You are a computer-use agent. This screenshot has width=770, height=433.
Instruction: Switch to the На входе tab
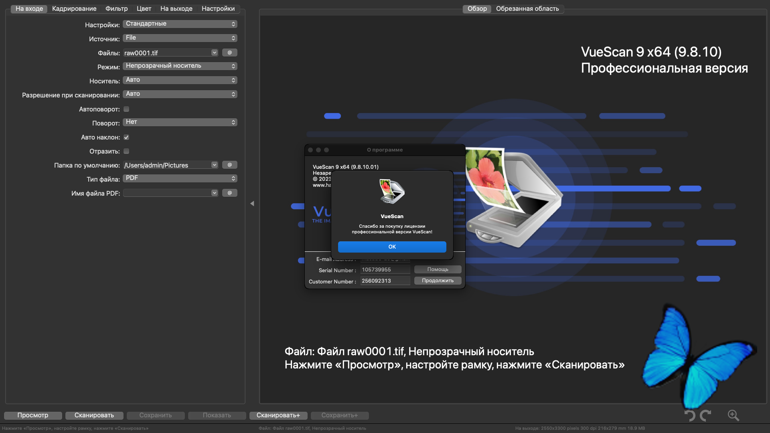point(29,9)
